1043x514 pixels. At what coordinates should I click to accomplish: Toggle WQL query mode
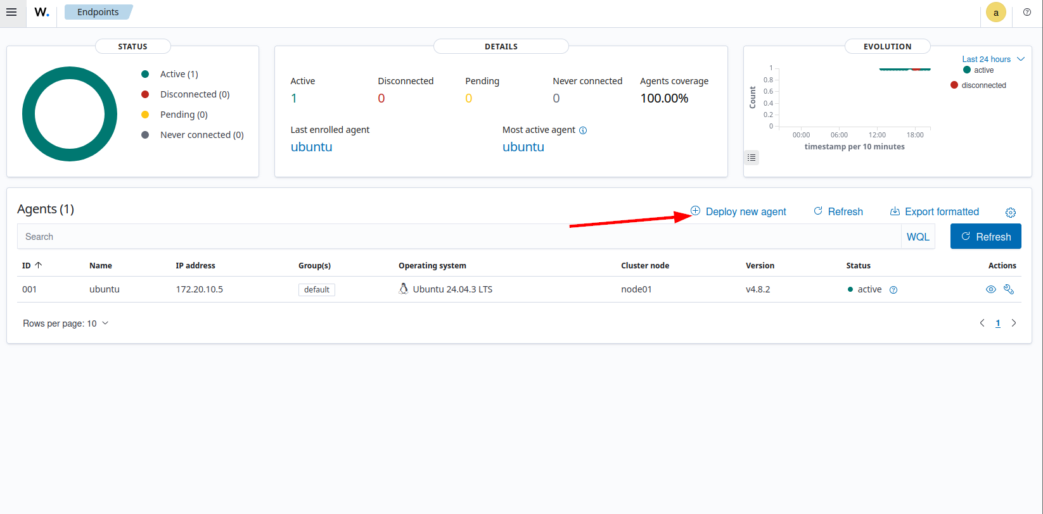coord(918,237)
